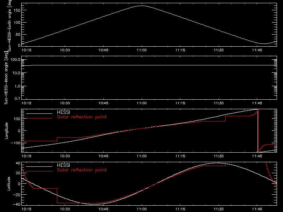This screenshot has height=212, width=283.
Task: Click red Solar reflection point legend in Longitude plot
Action: coord(82,117)
